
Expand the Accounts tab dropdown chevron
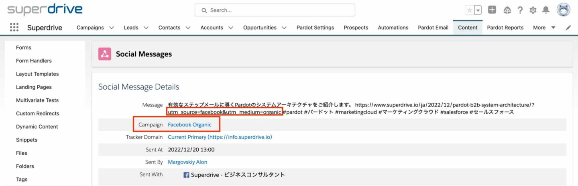(x=231, y=28)
